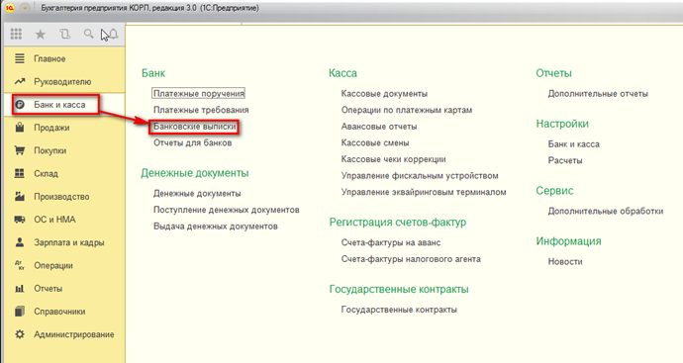The height and width of the screenshot is (363, 683).
Task: Open Платежные поручения
Action: [199, 93]
